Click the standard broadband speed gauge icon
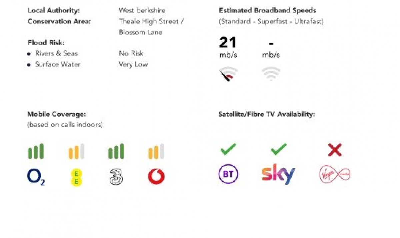Image resolution: width=400 pixels, height=238 pixels. (x=228, y=74)
